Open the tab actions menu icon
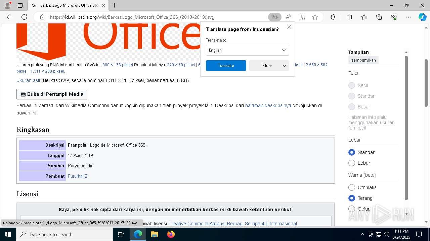Screen dimensions: 430x241 click(x=20, y=5)
